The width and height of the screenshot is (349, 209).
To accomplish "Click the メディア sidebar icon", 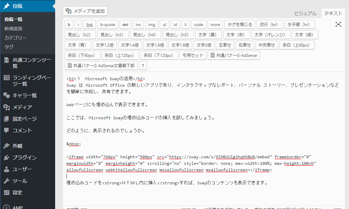I will (x=7, y=107).
